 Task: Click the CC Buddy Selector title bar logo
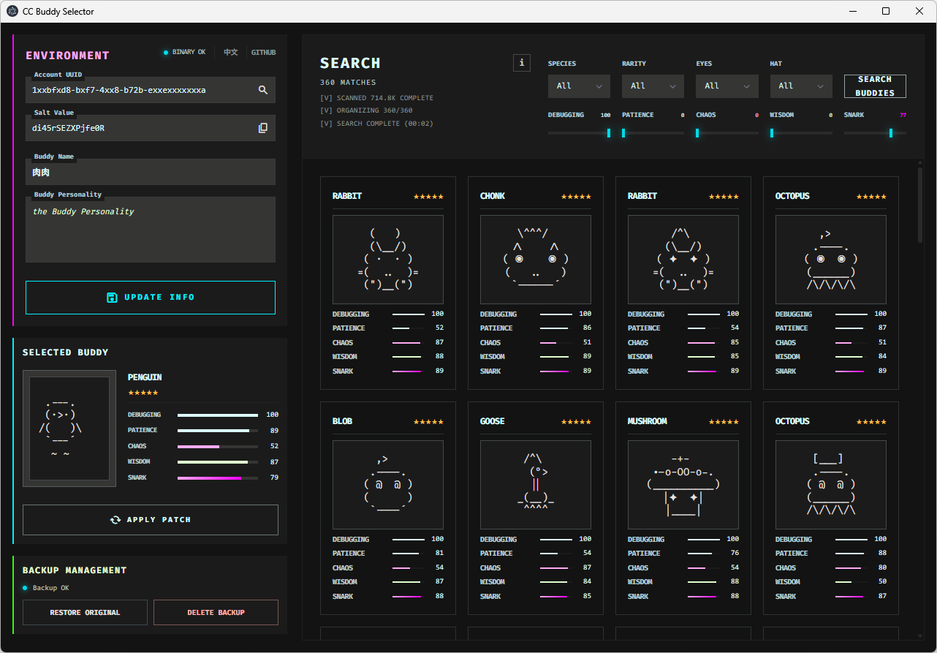pyautogui.click(x=11, y=11)
